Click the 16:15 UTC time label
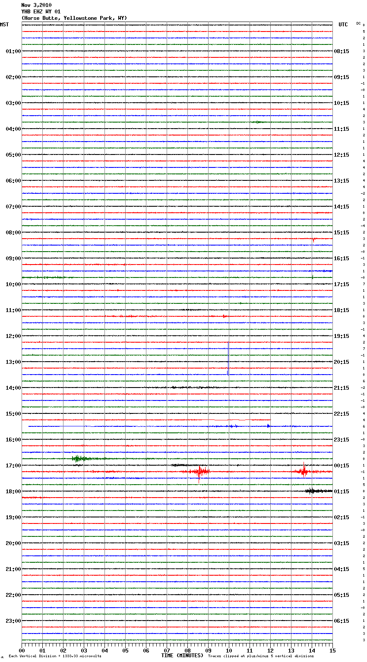Viewport: 367px width, 662px height. click(x=342, y=258)
